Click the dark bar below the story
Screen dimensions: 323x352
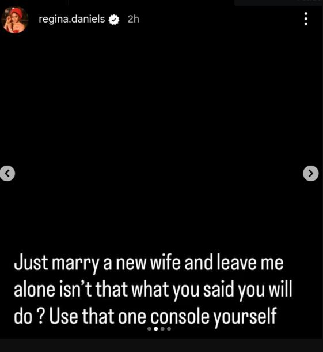[x=161, y=345]
